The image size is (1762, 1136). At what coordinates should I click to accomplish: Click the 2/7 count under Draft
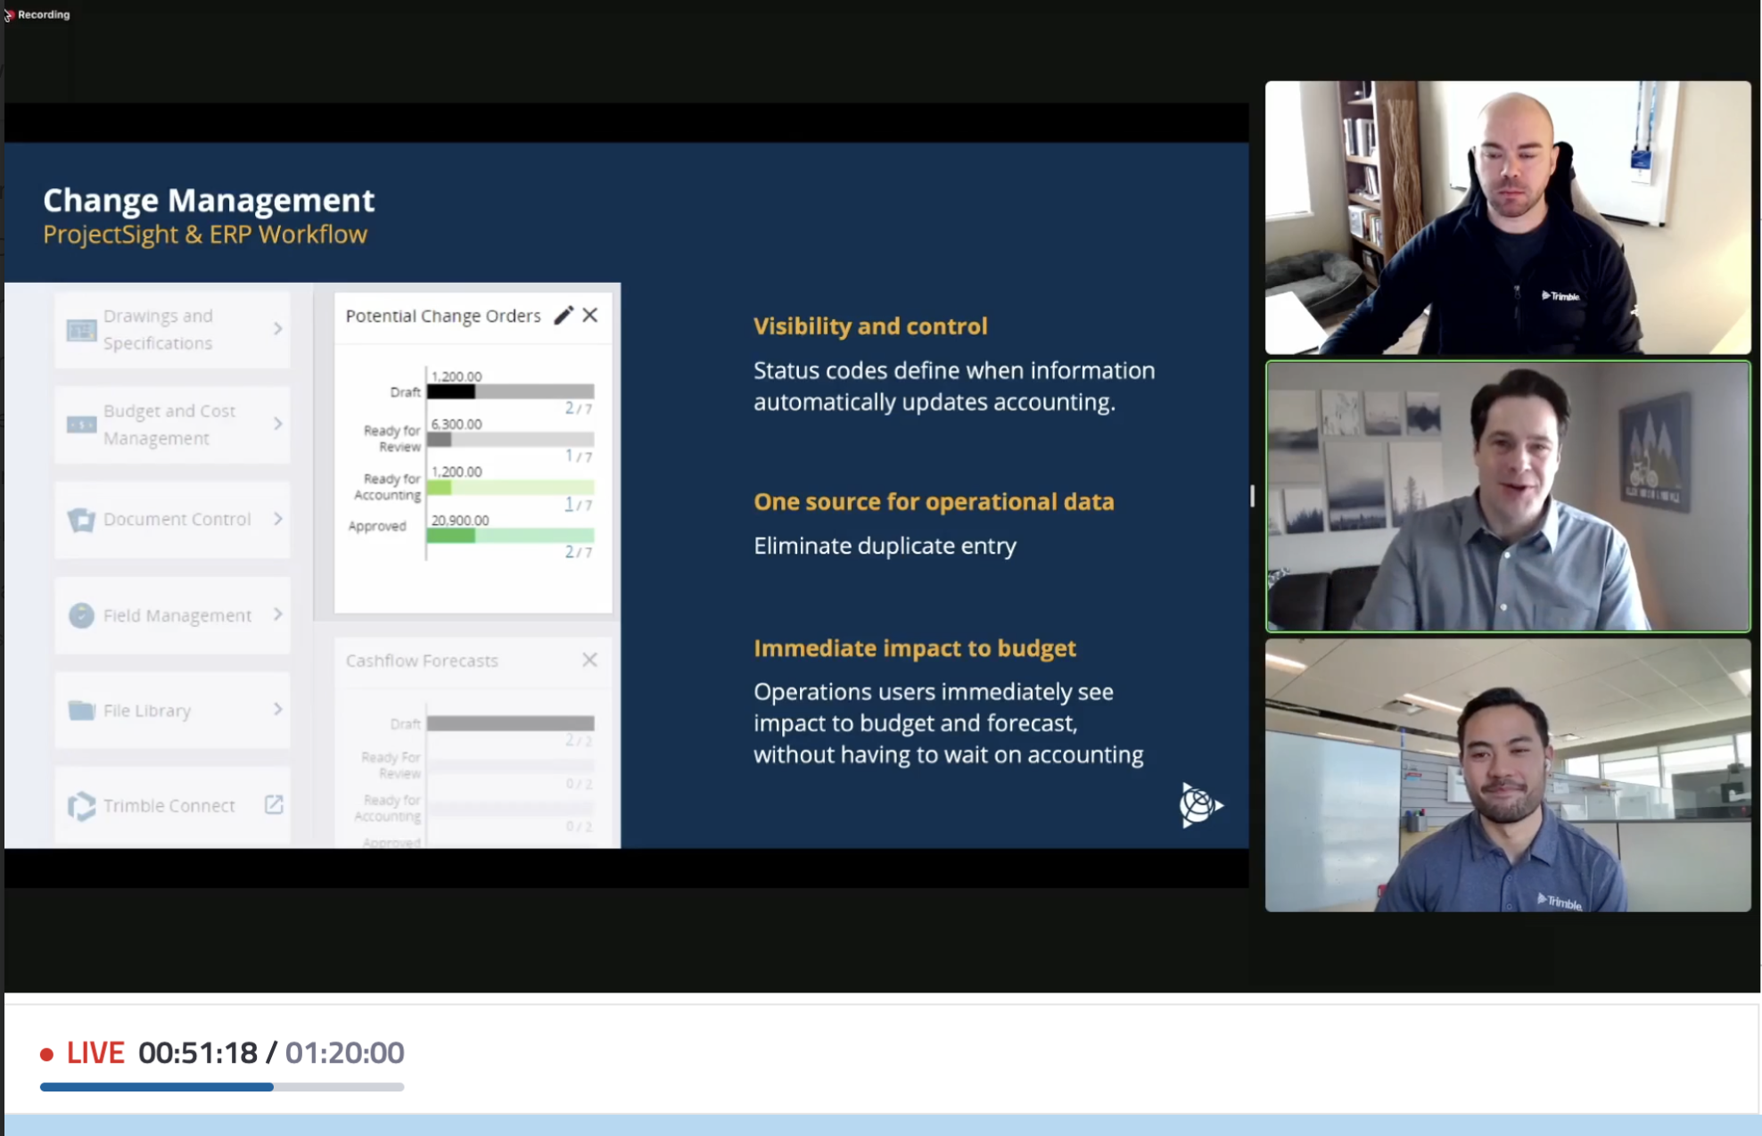pos(579,408)
